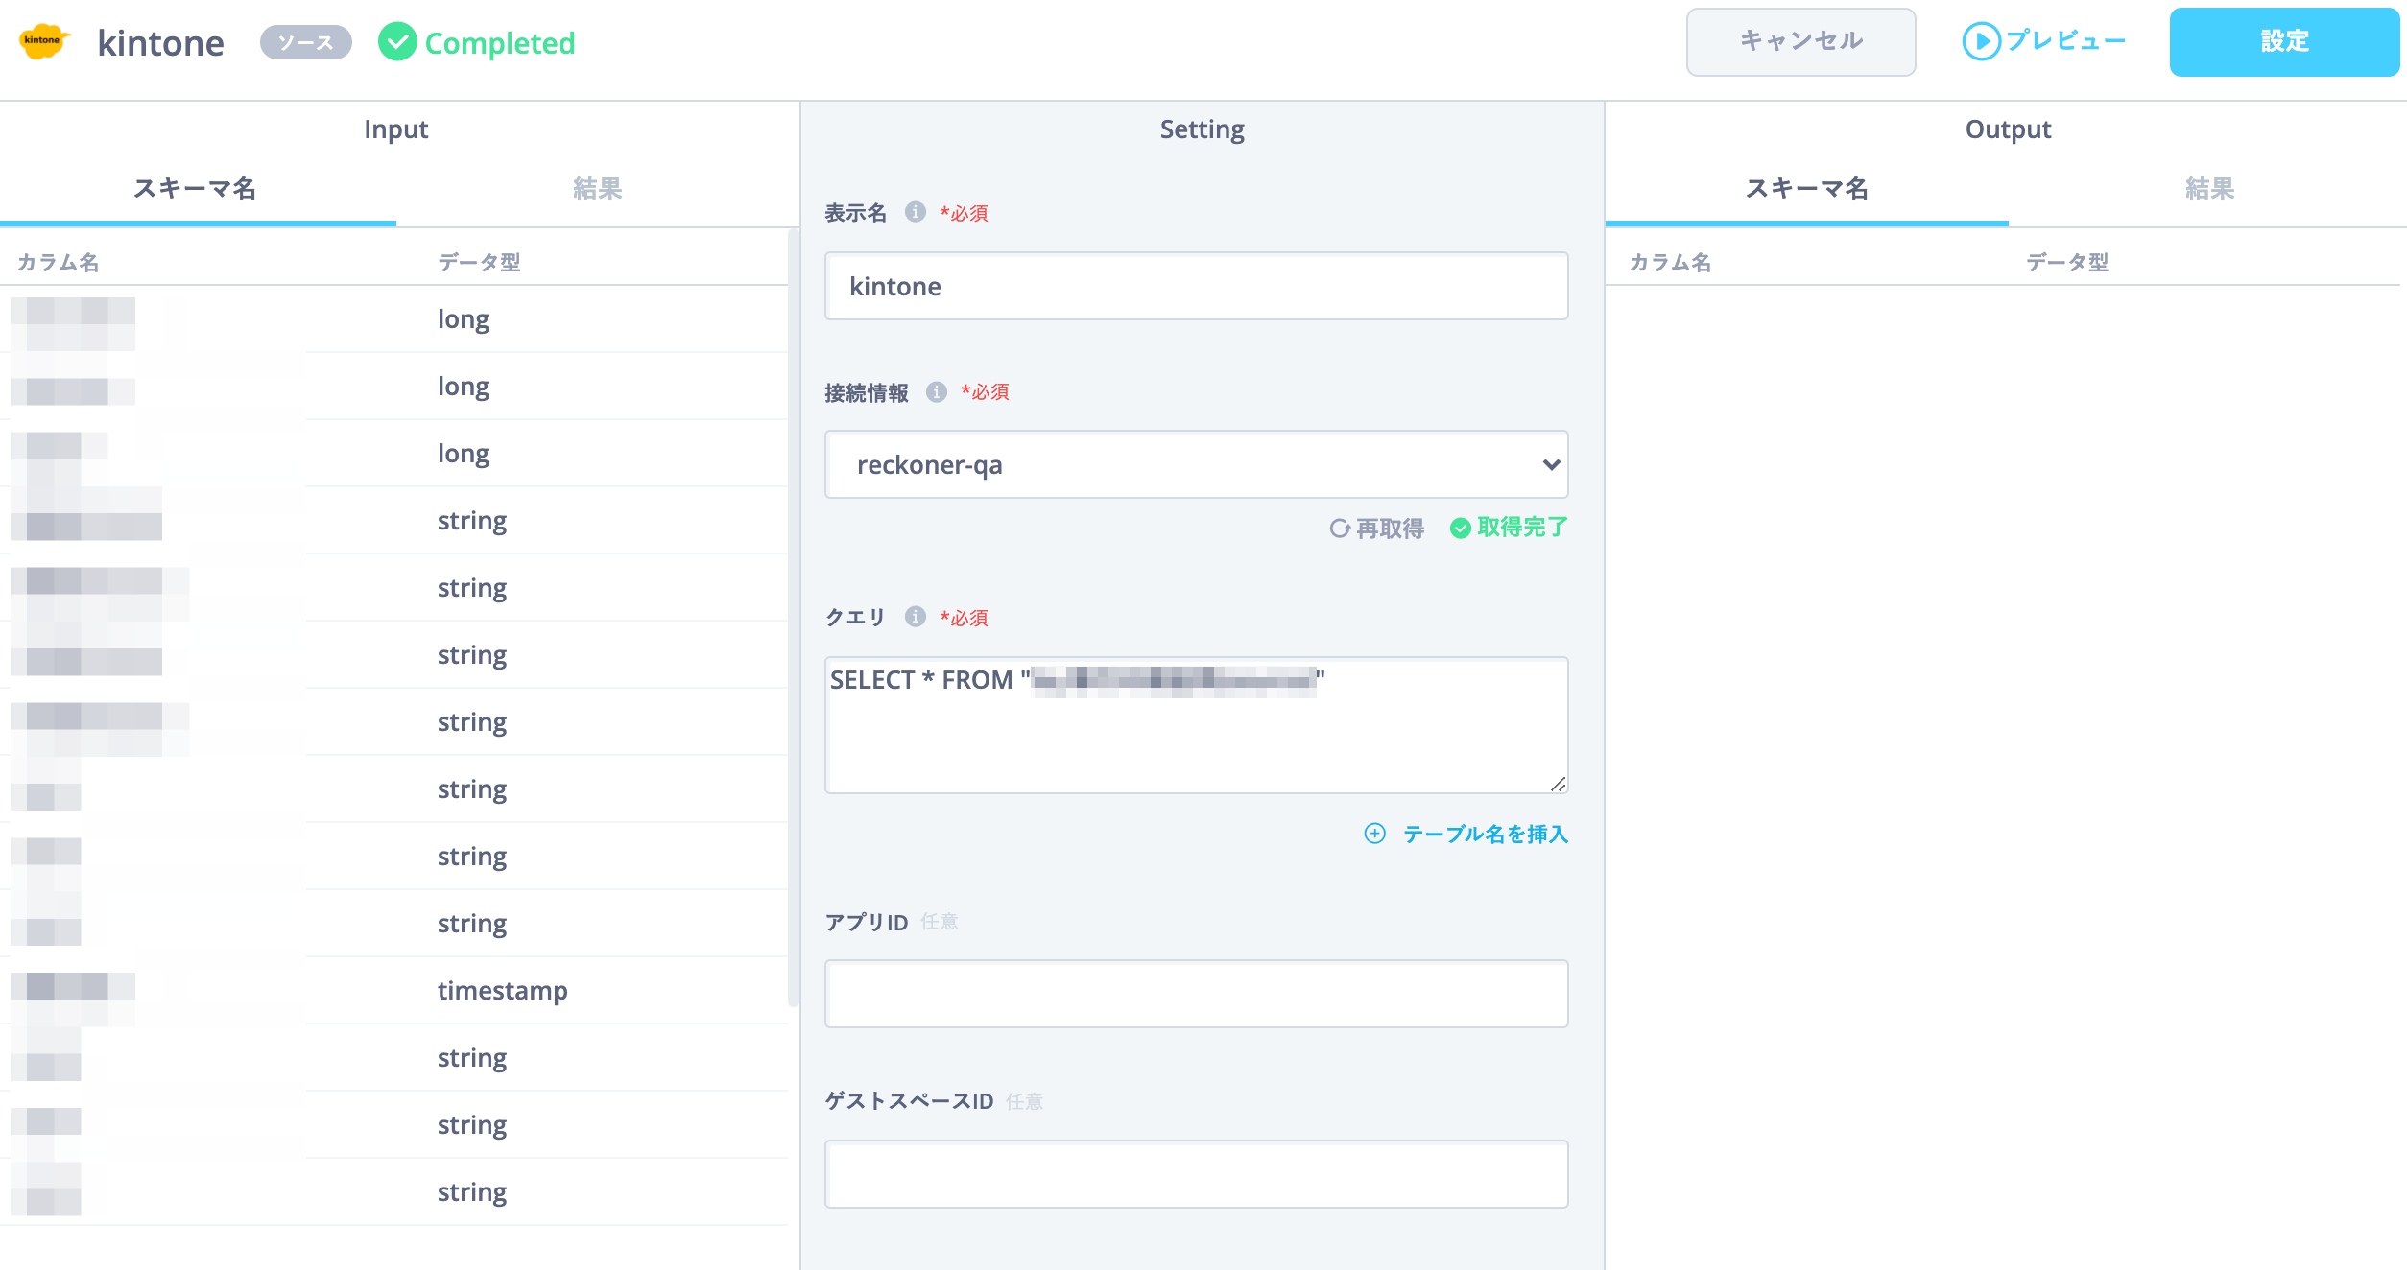Click the ソース badge
This screenshot has height=1270, width=2407.
pyautogui.click(x=306, y=42)
